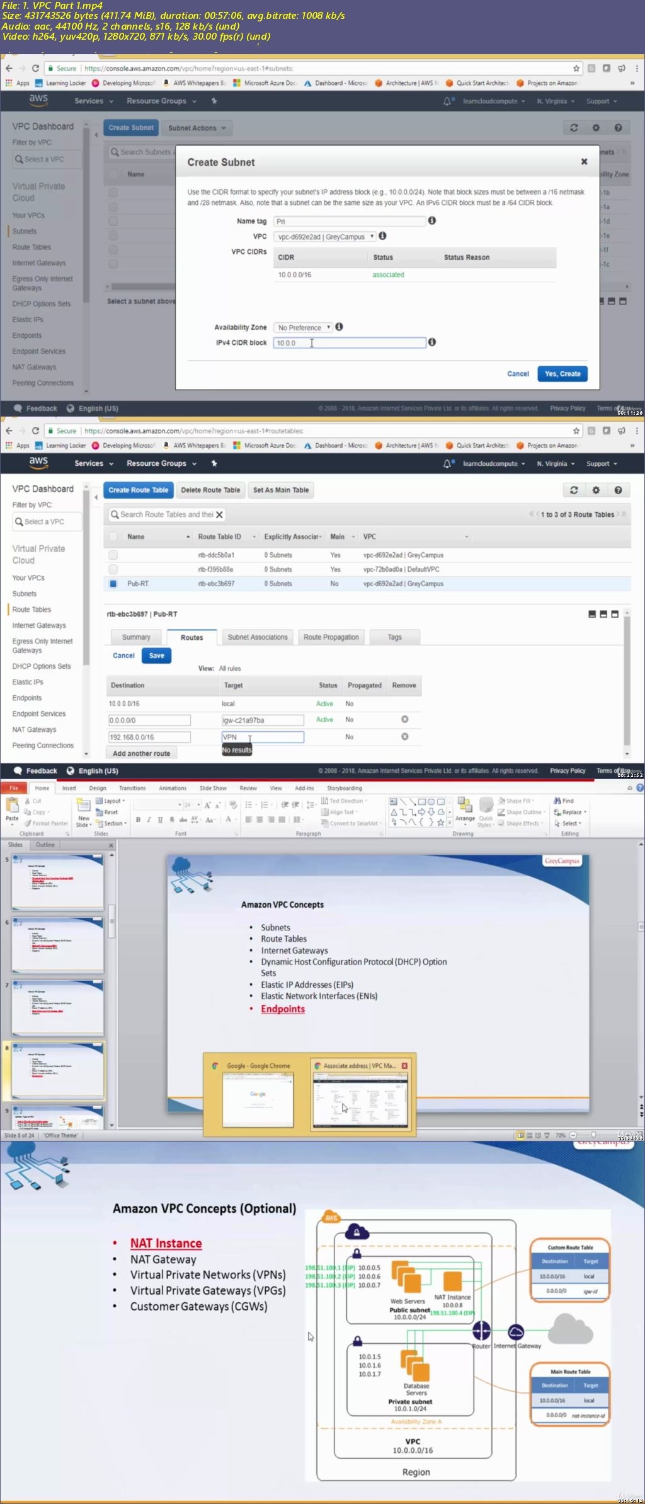Click info icon beside Availability Zone

point(339,327)
